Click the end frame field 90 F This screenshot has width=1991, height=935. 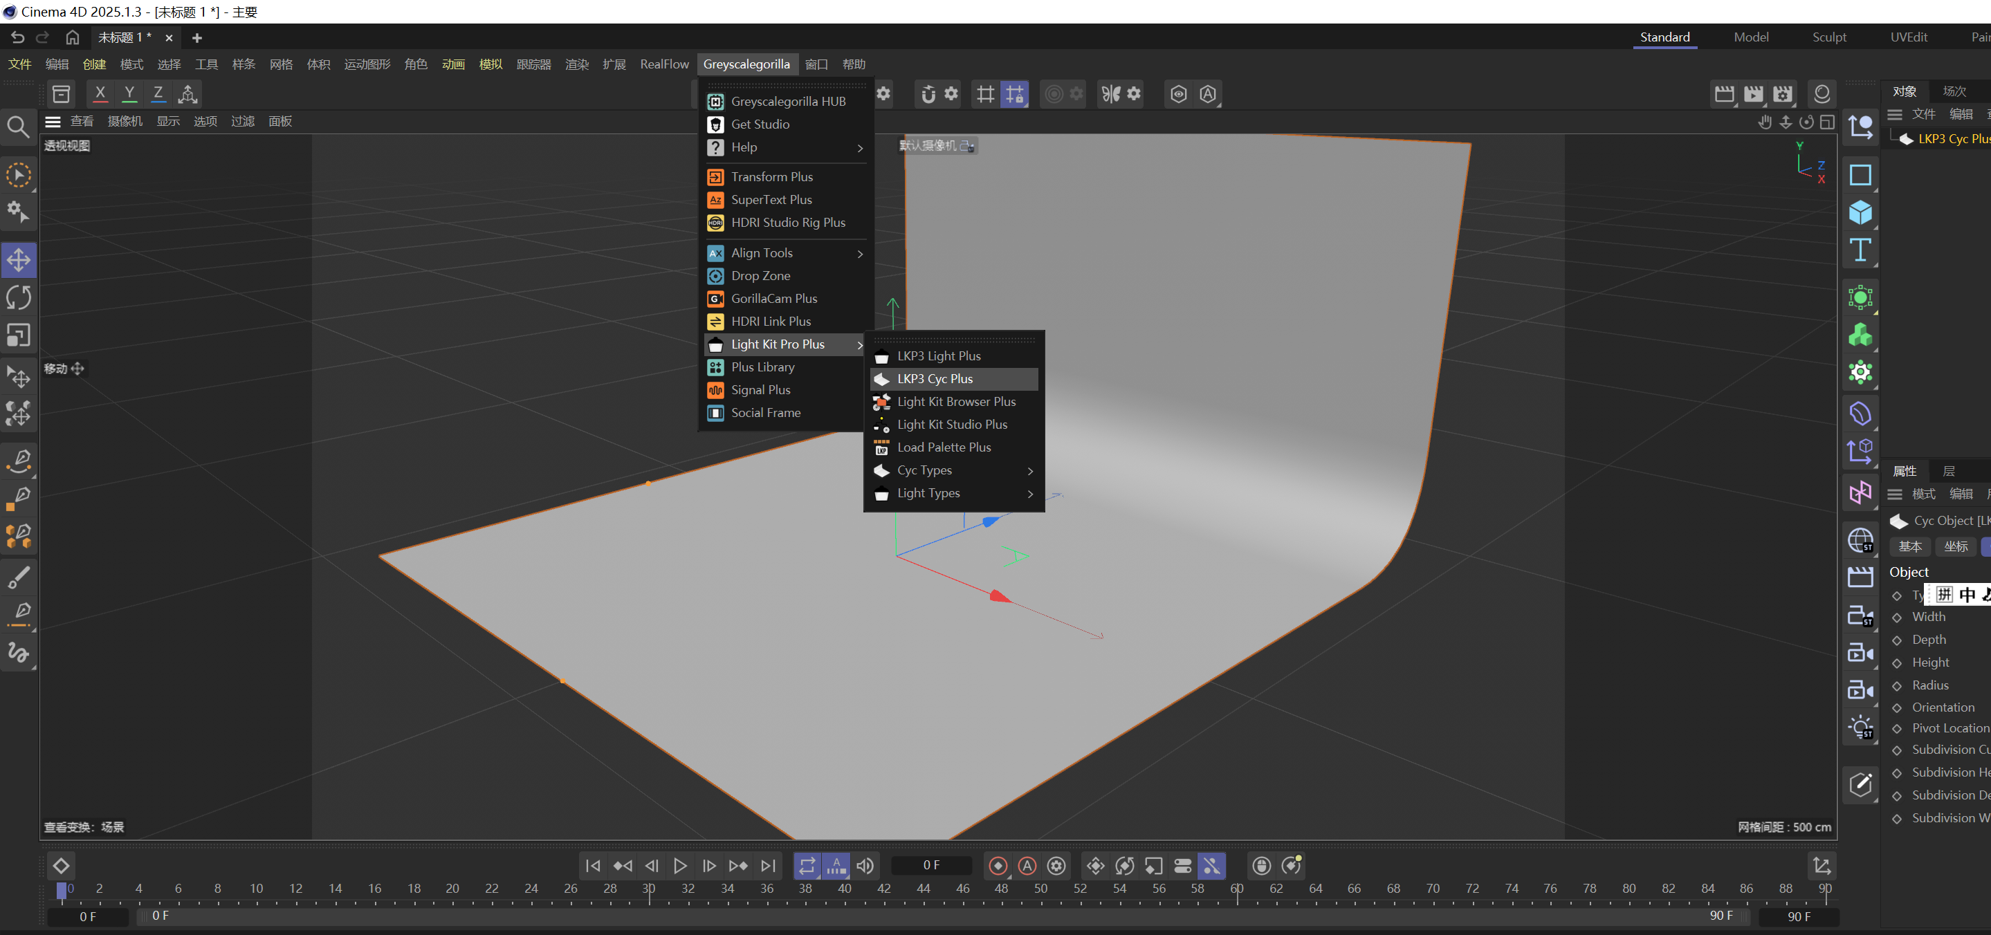pyautogui.click(x=1799, y=916)
